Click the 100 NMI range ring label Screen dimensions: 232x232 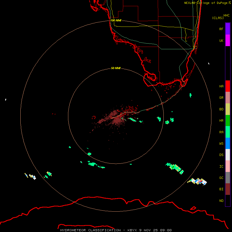(x=116, y=20)
